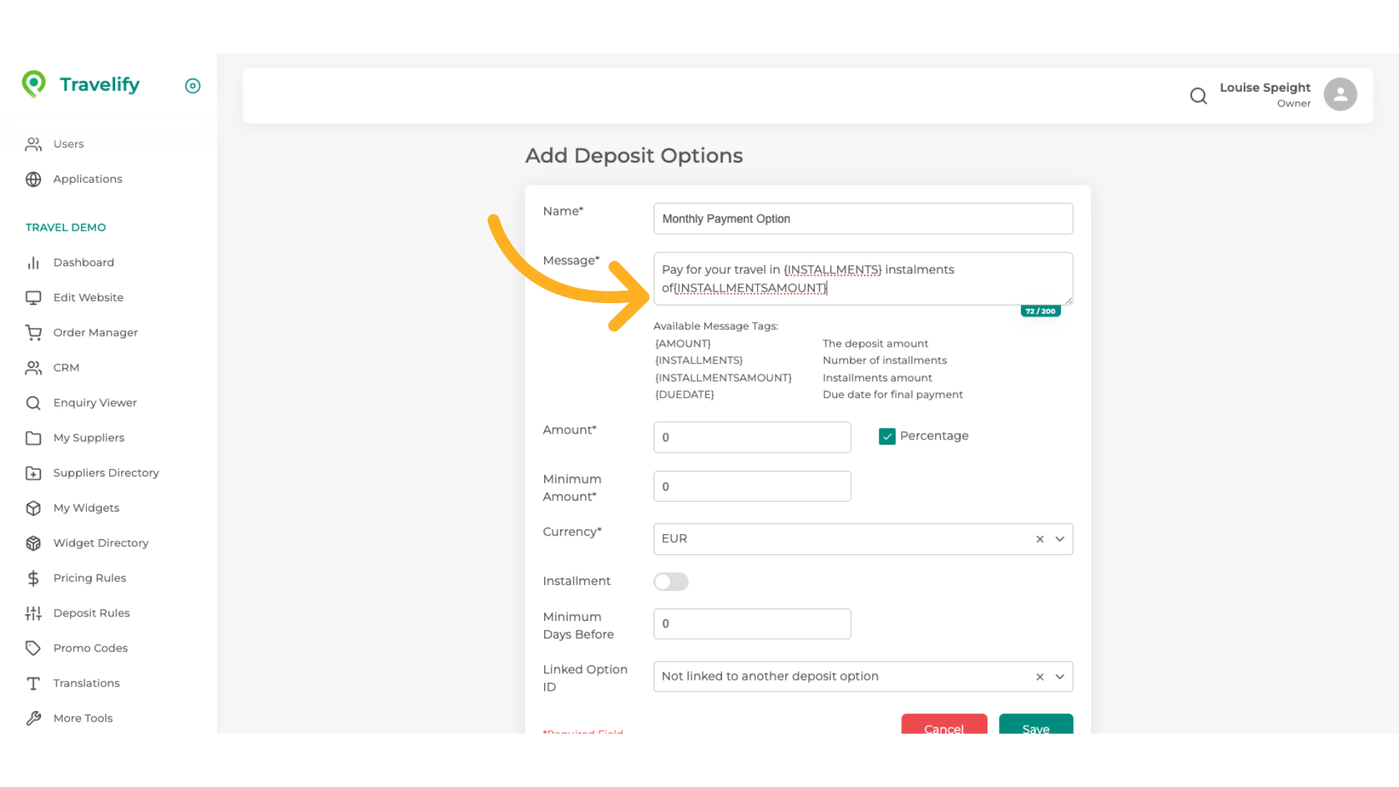Click the sidebar collapse target icon
This screenshot has height=787, width=1399.
192,86
